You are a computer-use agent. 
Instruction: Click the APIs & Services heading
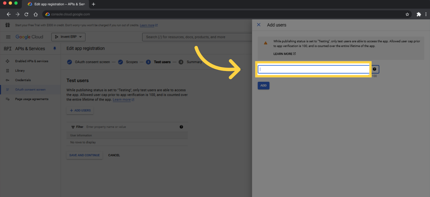pos(30,49)
